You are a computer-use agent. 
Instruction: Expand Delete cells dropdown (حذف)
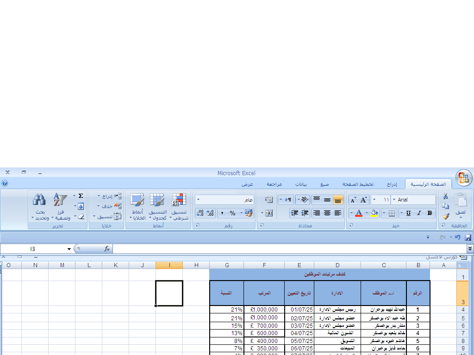tap(98, 206)
